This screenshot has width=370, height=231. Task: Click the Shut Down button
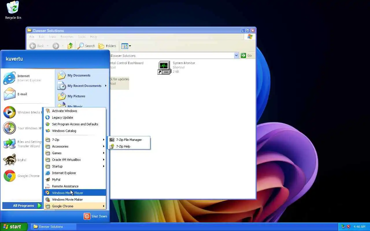(95, 216)
